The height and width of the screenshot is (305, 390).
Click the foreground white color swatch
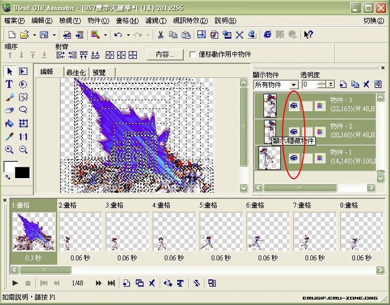coord(9,167)
